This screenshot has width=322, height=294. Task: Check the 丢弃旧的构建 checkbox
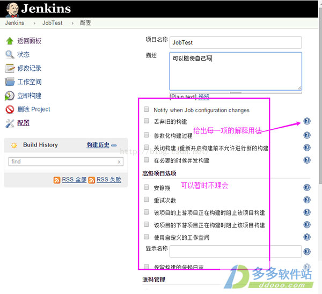[x=147, y=121]
